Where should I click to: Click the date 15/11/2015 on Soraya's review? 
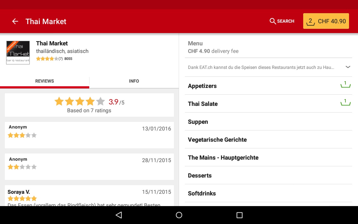pos(157,192)
